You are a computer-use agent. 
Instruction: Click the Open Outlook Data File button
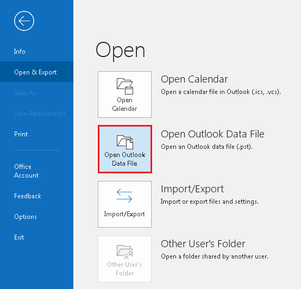[x=125, y=149]
